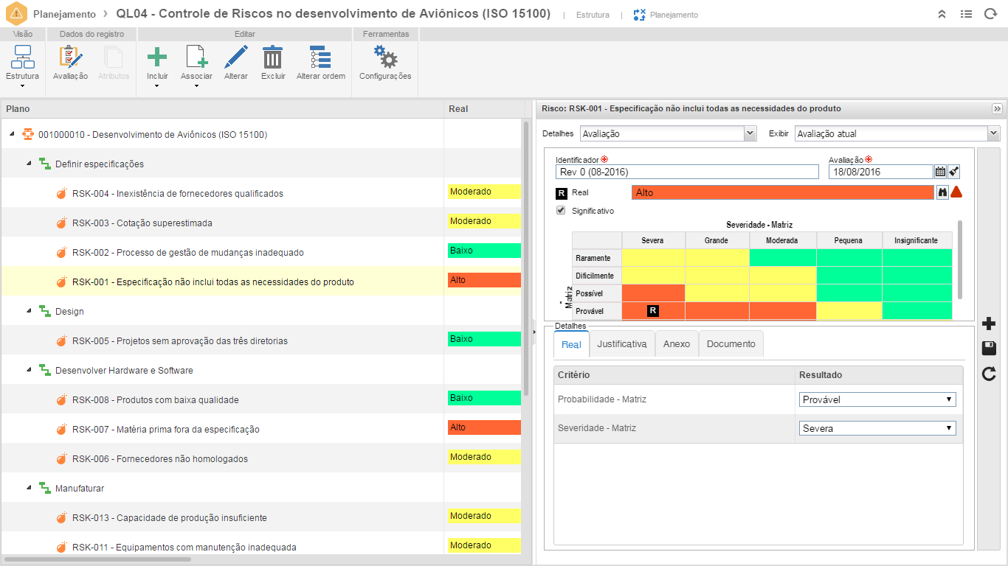Open the Probabilidade - Matriz dropdown
The width and height of the screenshot is (1008, 566).
[x=877, y=399]
